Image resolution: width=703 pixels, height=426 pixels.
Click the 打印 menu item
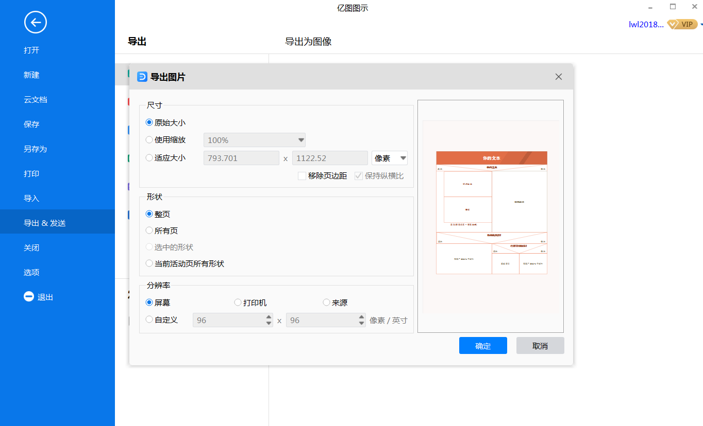point(57,174)
